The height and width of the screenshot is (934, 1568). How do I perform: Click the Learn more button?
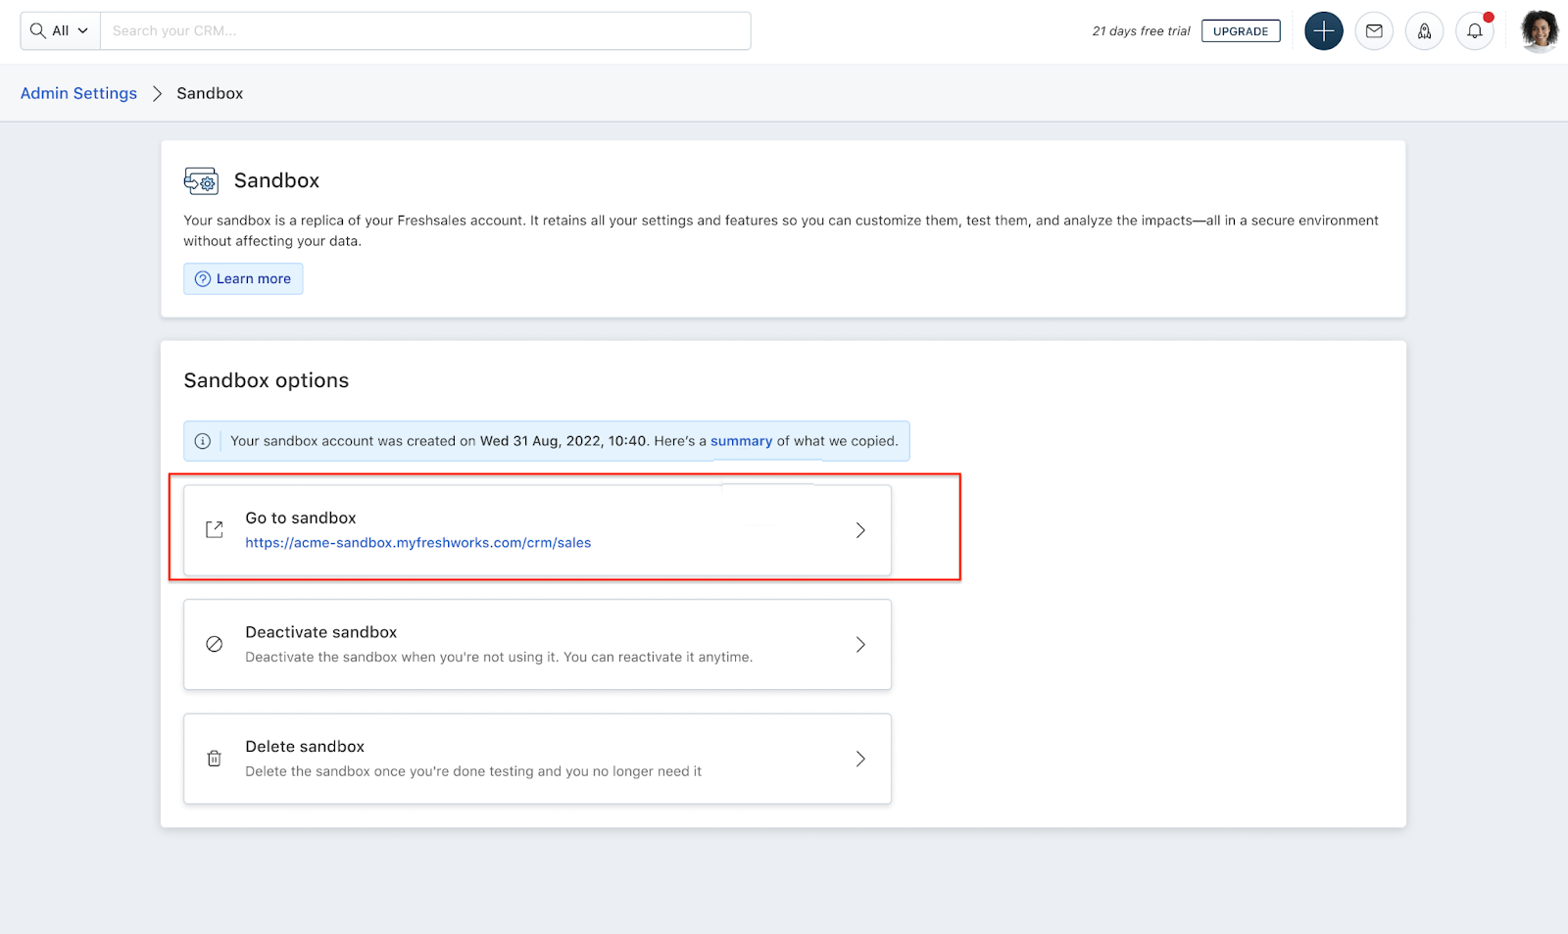pos(242,278)
